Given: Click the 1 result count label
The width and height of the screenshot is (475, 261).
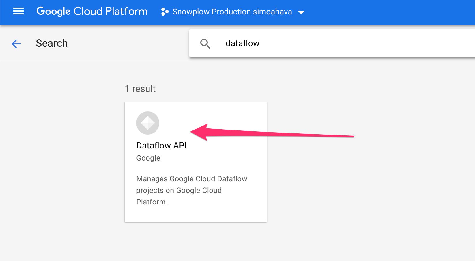Looking at the screenshot, I should 140,89.
